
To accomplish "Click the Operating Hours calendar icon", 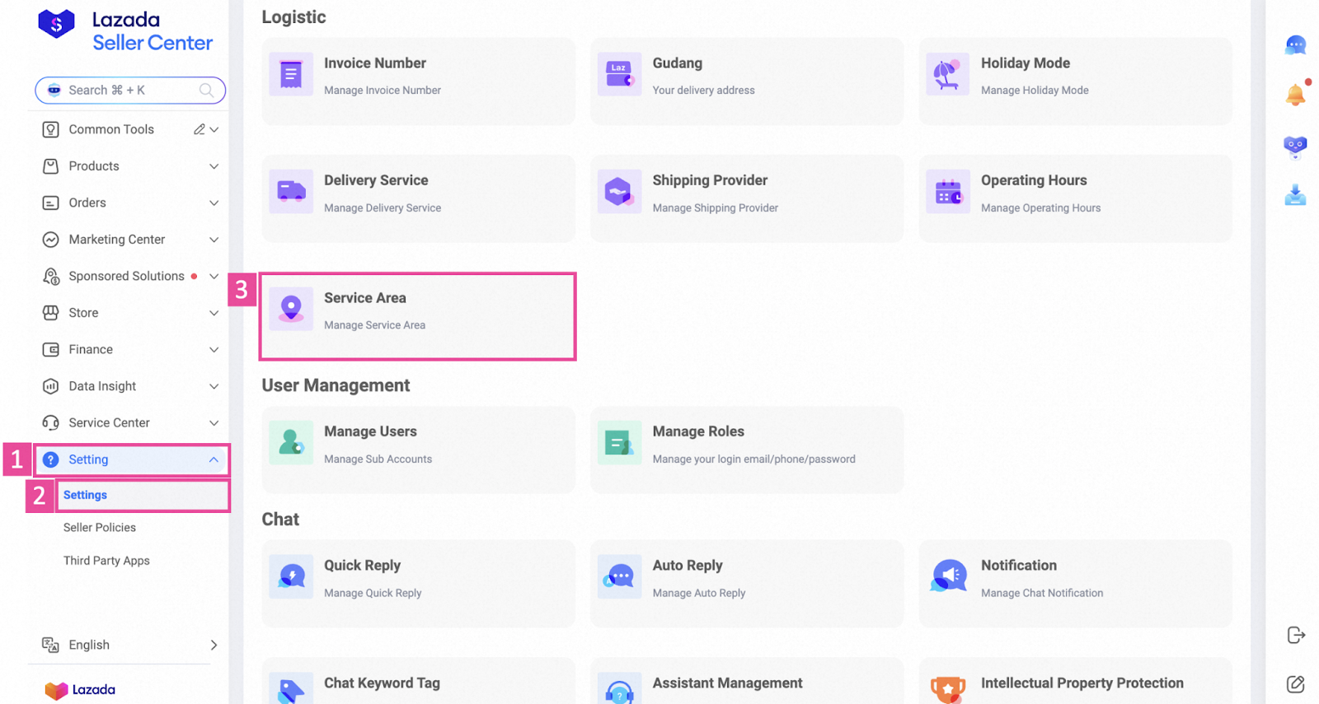I will pos(947,192).
